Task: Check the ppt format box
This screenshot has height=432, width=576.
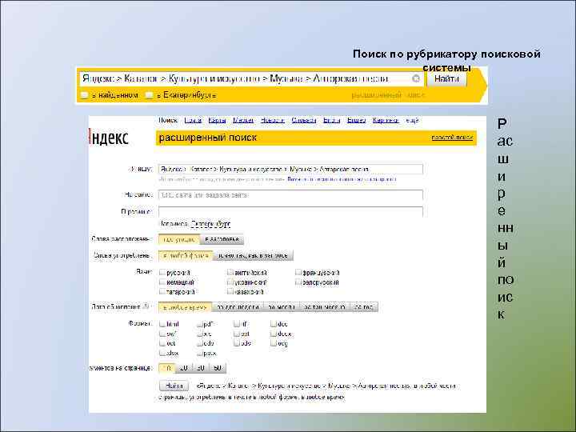Action: pos(237,333)
